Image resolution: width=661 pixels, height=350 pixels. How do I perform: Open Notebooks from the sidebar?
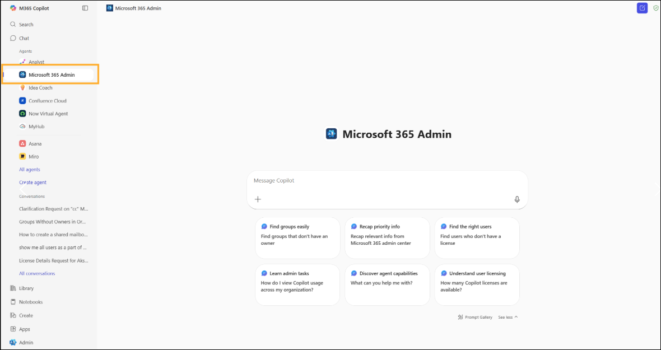28,301
